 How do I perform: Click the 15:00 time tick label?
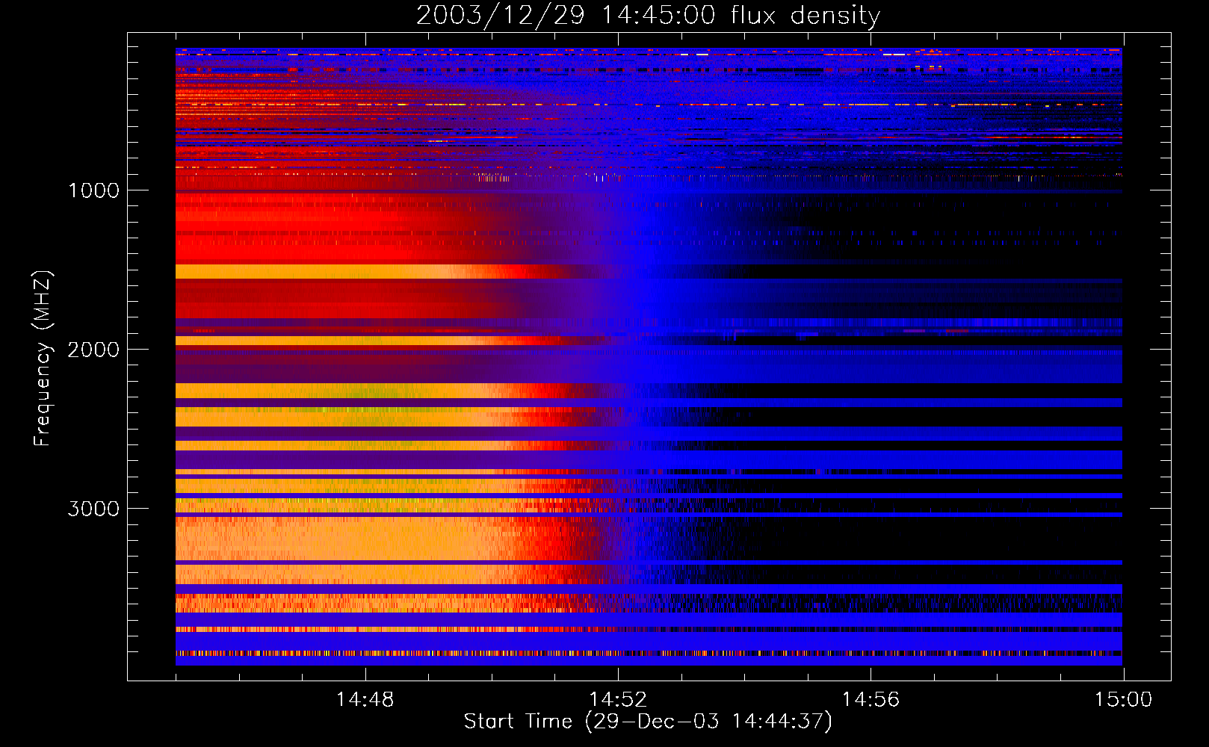(x=1123, y=700)
